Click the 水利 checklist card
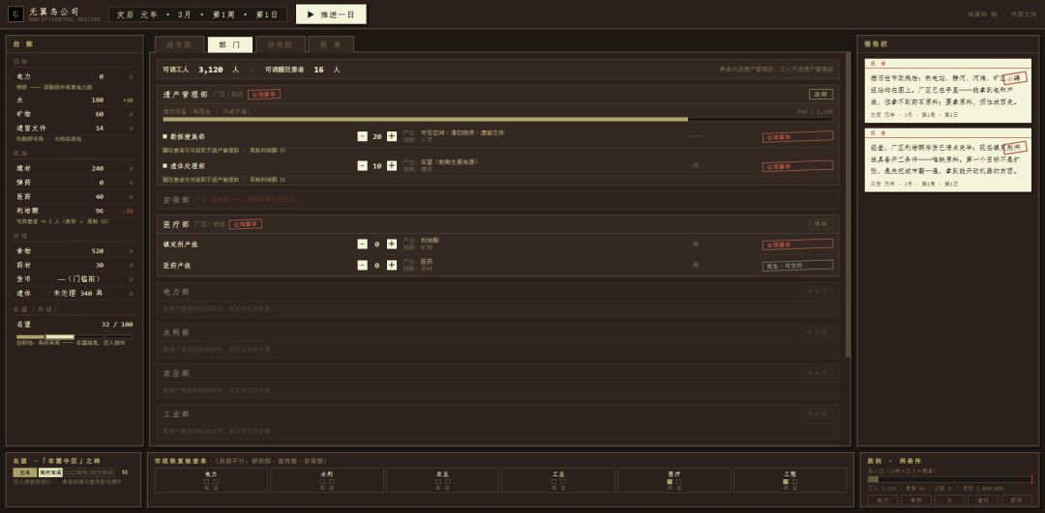This screenshot has width=1045, height=513. point(327,480)
